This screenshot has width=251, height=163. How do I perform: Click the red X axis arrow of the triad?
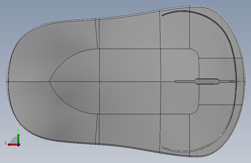(x=12, y=145)
